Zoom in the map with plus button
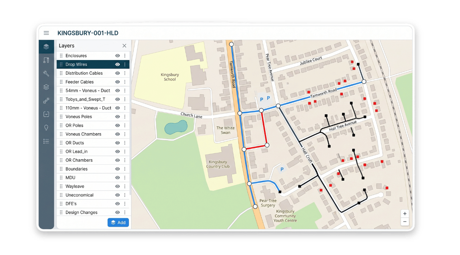This screenshot has width=460, height=255. pyautogui.click(x=405, y=214)
